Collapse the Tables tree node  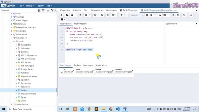tap(16, 91)
